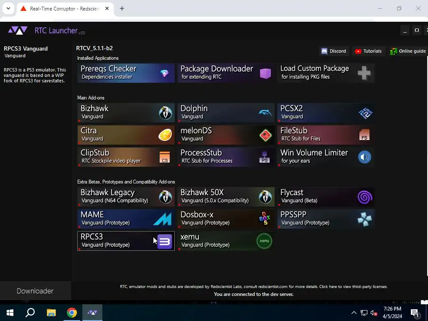Click the Flycast purple swirl icon
The image size is (428, 321).
(x=365, y=197)
